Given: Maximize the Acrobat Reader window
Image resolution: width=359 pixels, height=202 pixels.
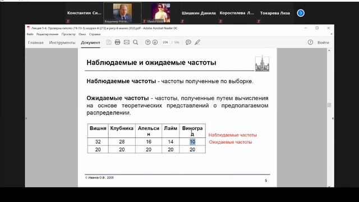Looking at the screenshot, I should (x=317, y=28).
